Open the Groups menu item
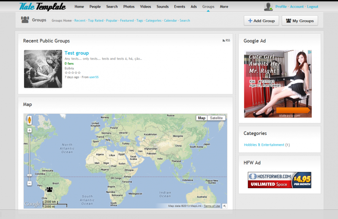This screenshot has width=338, height=219. 208,7
